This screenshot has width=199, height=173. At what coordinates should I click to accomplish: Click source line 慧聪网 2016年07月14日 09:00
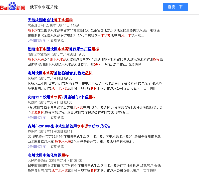[50, 78]
